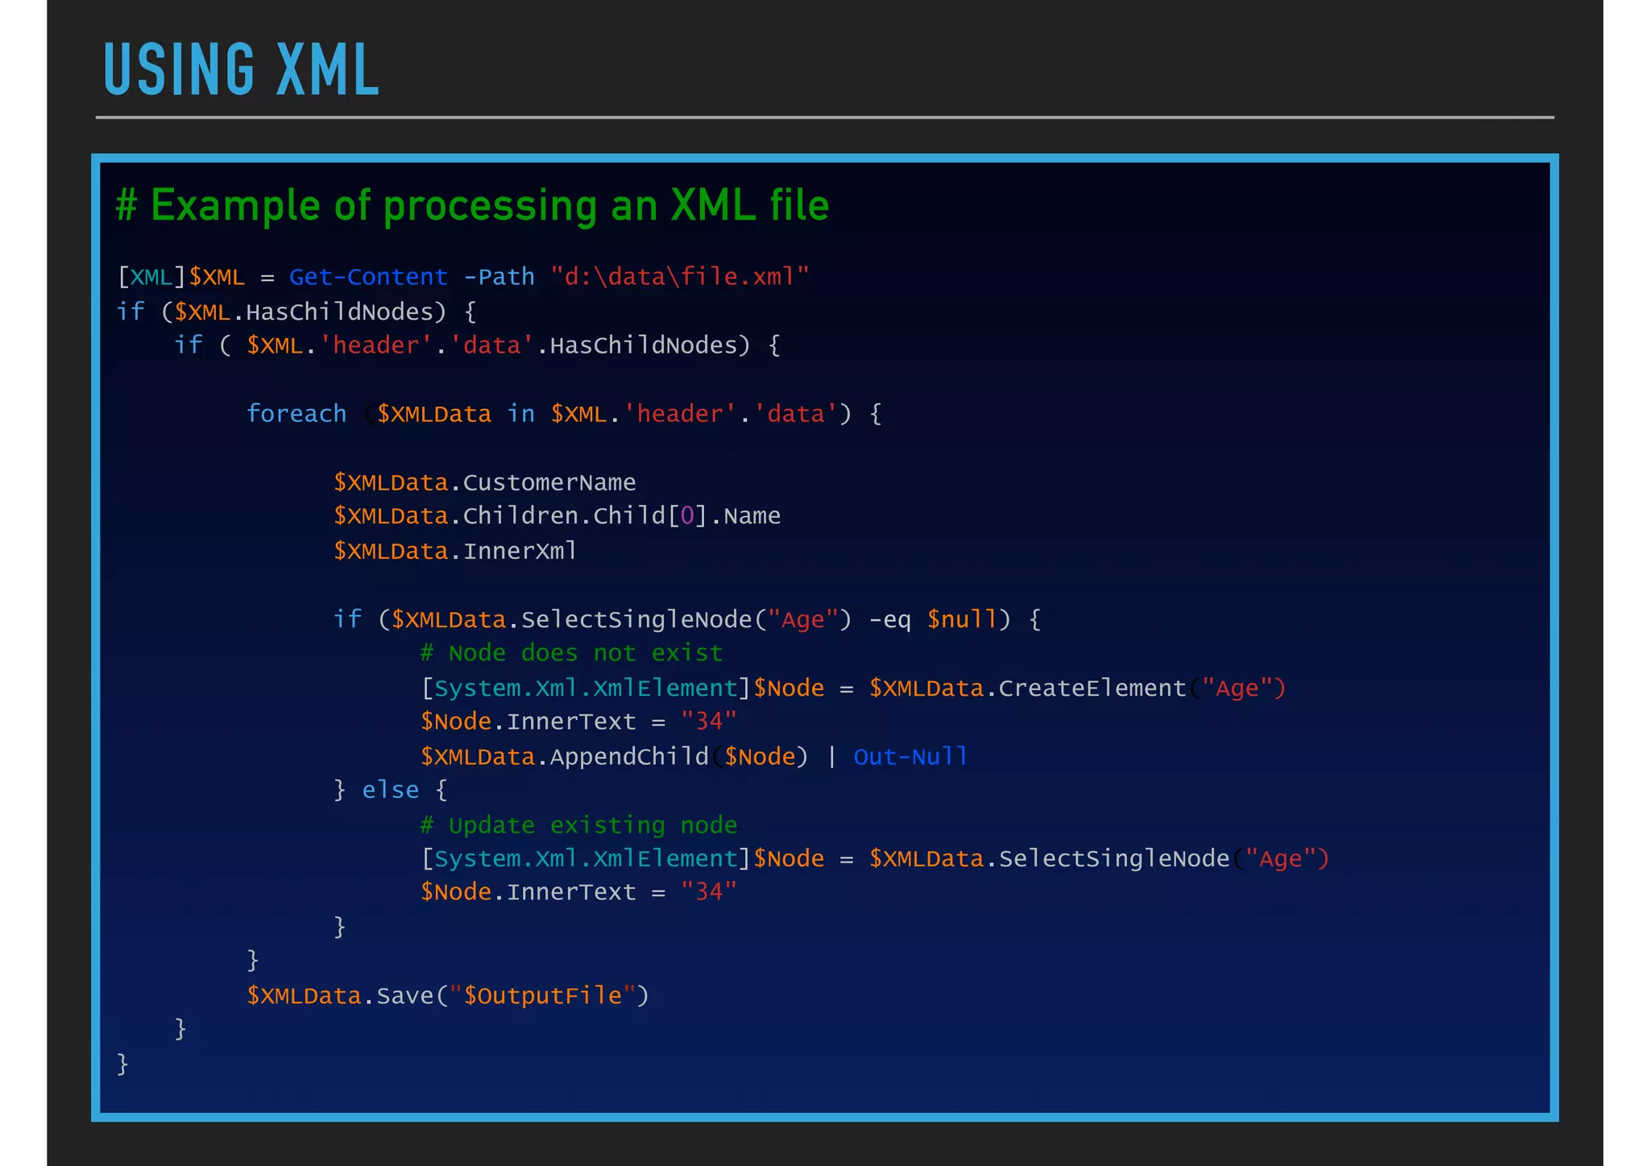Click the 'foreach' keyword

[296, 414]
